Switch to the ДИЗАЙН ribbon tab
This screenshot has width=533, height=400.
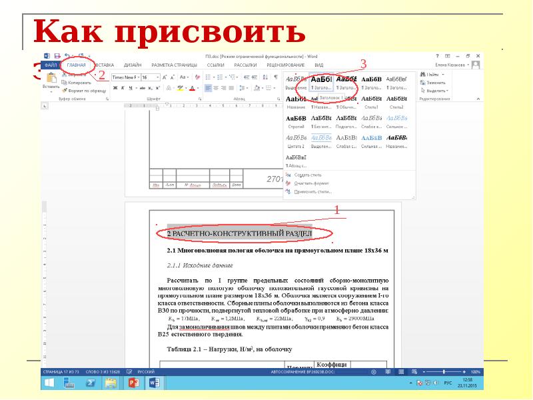132,65
